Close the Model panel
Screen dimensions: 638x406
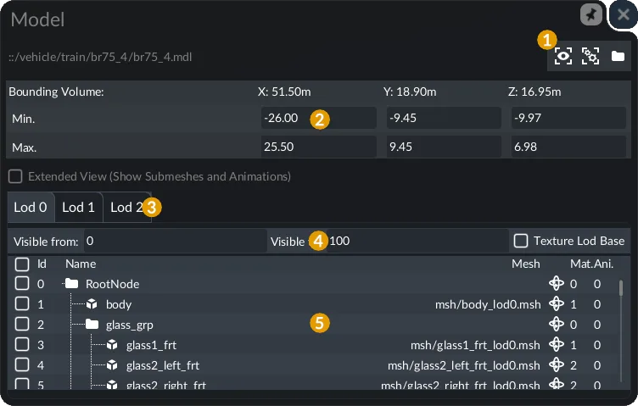click(623, 15)
